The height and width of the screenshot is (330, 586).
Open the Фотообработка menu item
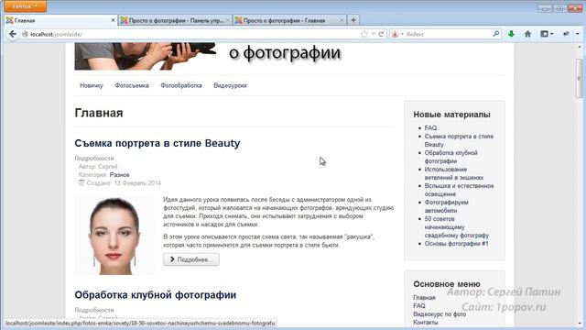[181, 85]
